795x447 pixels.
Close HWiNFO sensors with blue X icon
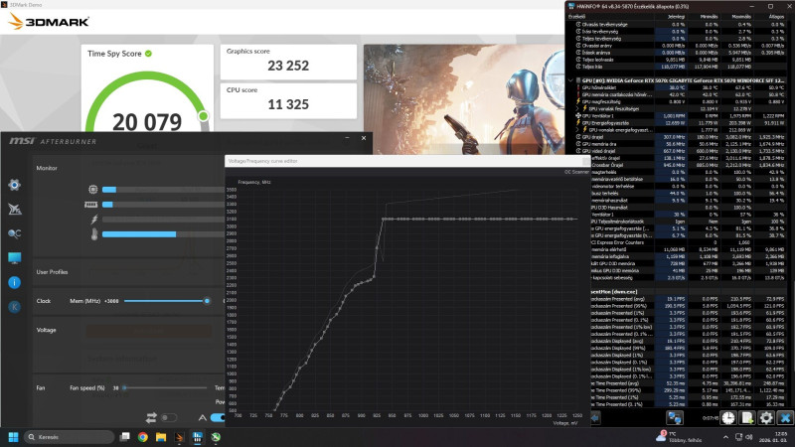tap(785, 417)
